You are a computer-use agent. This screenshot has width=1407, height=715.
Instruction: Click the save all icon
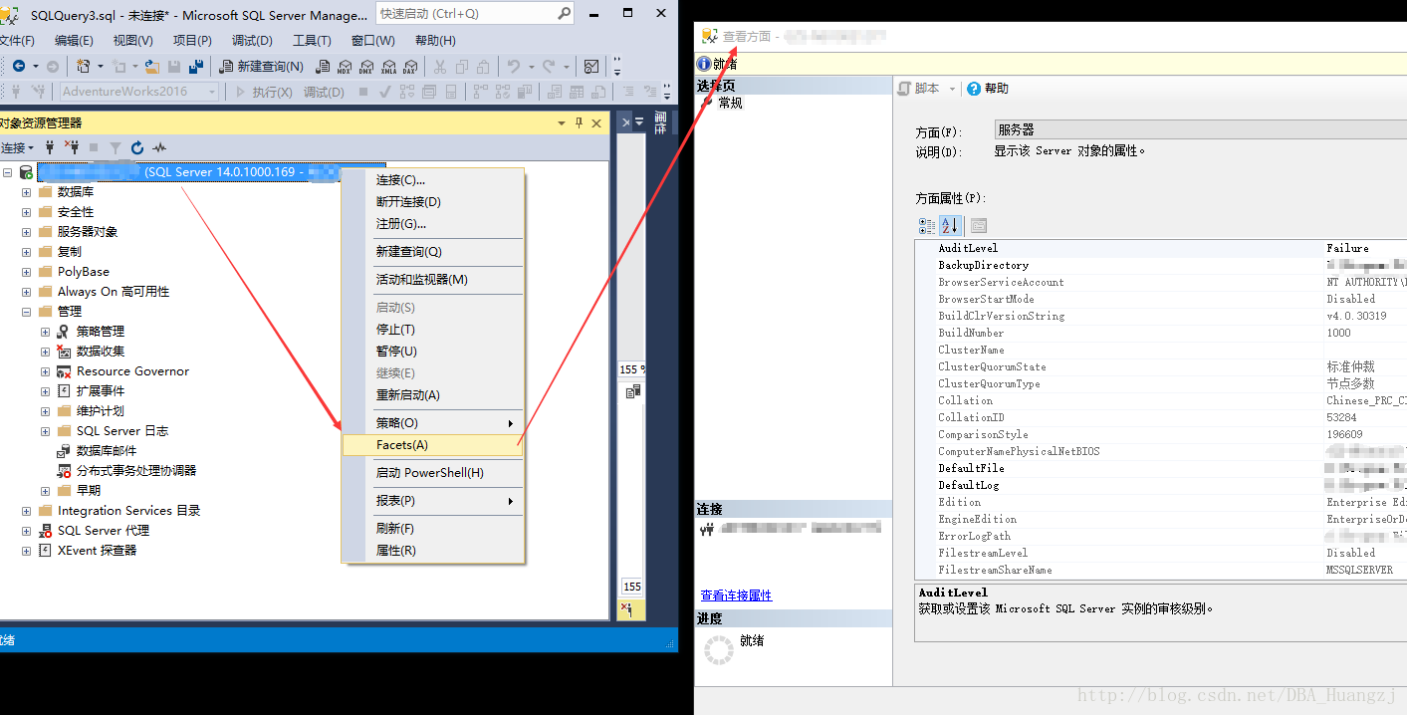[x=196, y=67]
